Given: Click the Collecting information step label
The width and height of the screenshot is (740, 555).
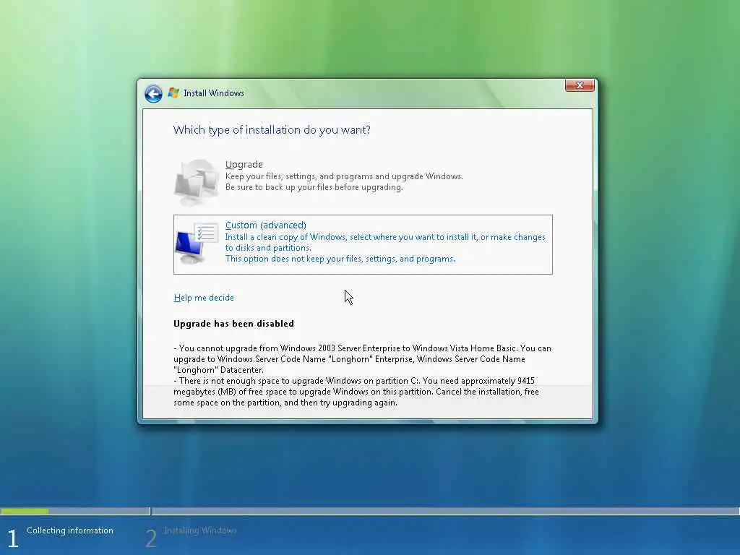Looking at the screenshot, I should 70,530.
